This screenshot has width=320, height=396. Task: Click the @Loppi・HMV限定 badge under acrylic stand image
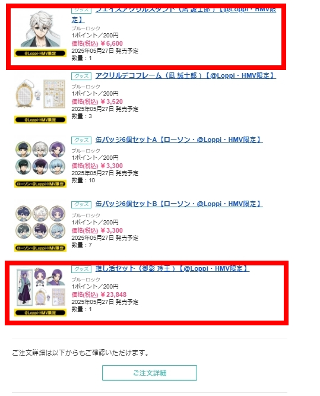(x=40, y=53)
